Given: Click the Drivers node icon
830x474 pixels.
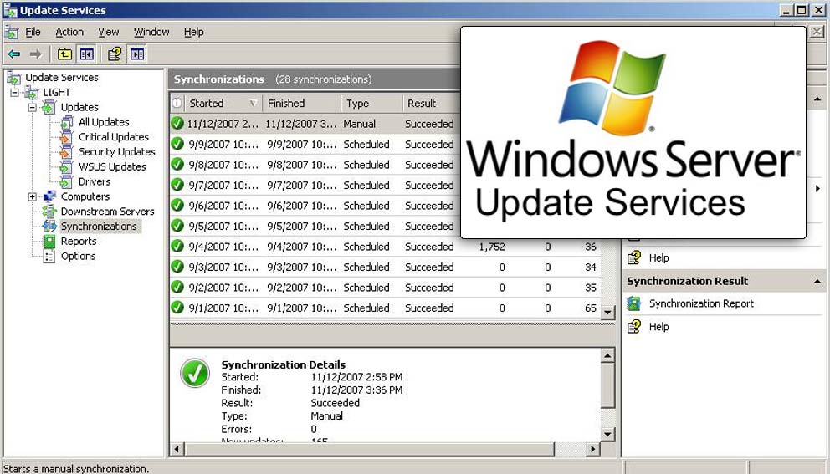Looking at the screenshot, I should click(65, 182).
